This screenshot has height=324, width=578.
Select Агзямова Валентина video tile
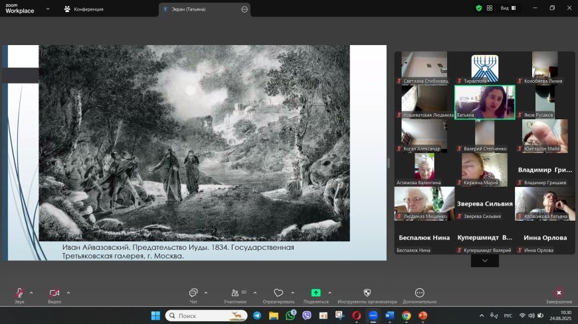pos(425,170)
